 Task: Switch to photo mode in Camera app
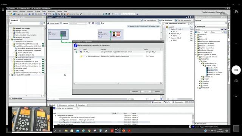coord(236,81)
